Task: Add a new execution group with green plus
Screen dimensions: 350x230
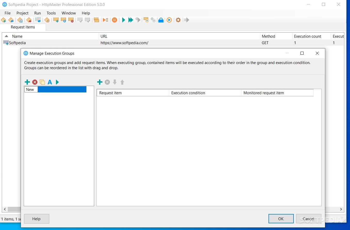Action: coord(27,82)
